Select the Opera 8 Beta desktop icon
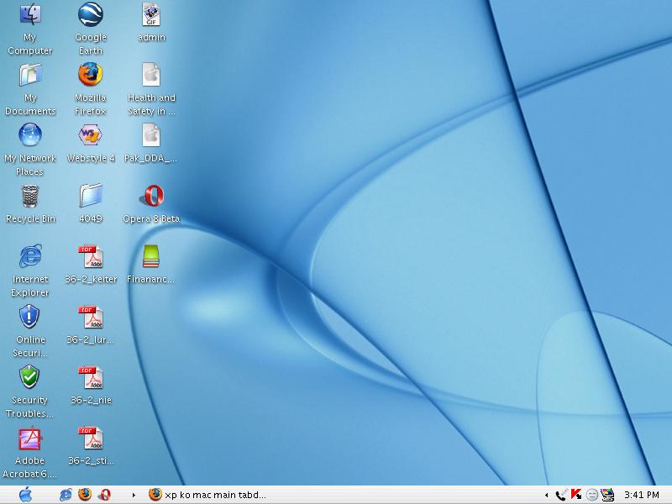The width and height of the screenshot is (672, 504). (151, 197)
